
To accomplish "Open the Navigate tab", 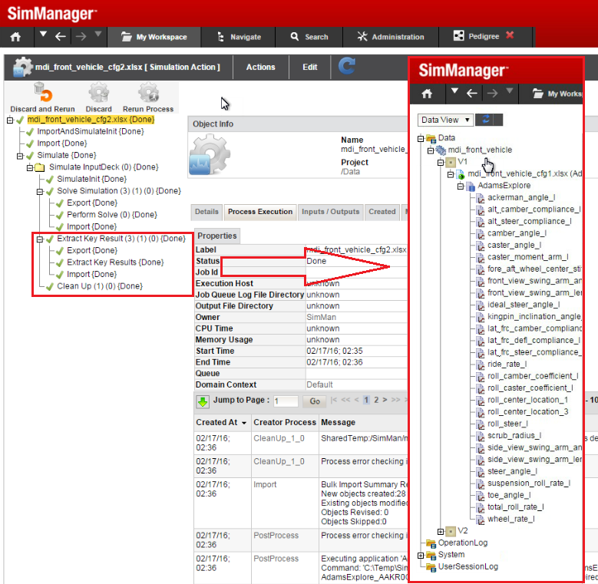I will pos(240,37).
